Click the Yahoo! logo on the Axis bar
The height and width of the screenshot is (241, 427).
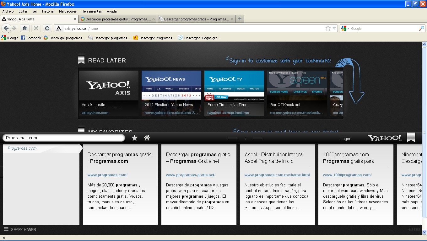pyautogui.click(x=385, y=138)
